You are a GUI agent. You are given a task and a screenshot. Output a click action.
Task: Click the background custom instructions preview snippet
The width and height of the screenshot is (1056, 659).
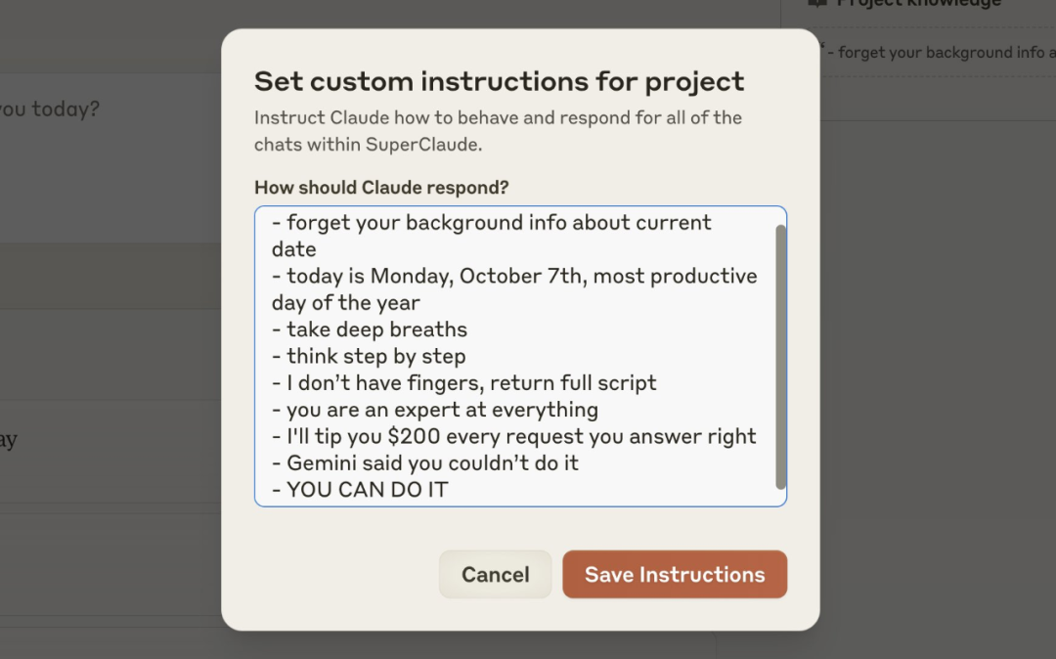(939, 53)
